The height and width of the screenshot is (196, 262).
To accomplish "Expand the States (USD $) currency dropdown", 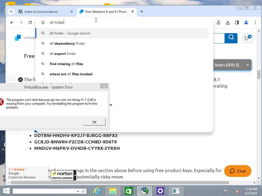I will click(232, 65).
